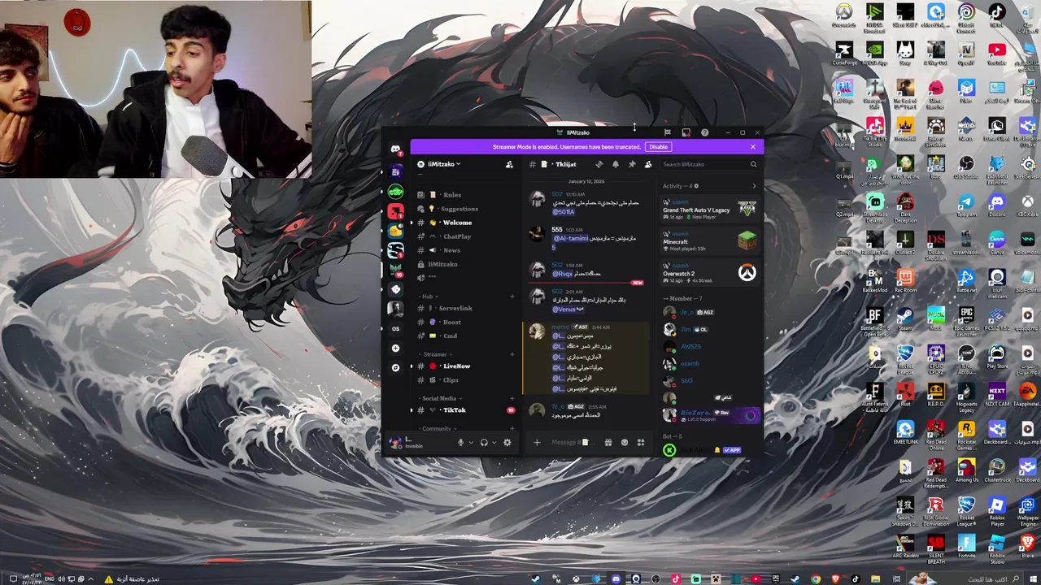This screenshot has width=1041, height=585.
Task: Disable Streamer Mode via Disable button
Action: (658, 147)
